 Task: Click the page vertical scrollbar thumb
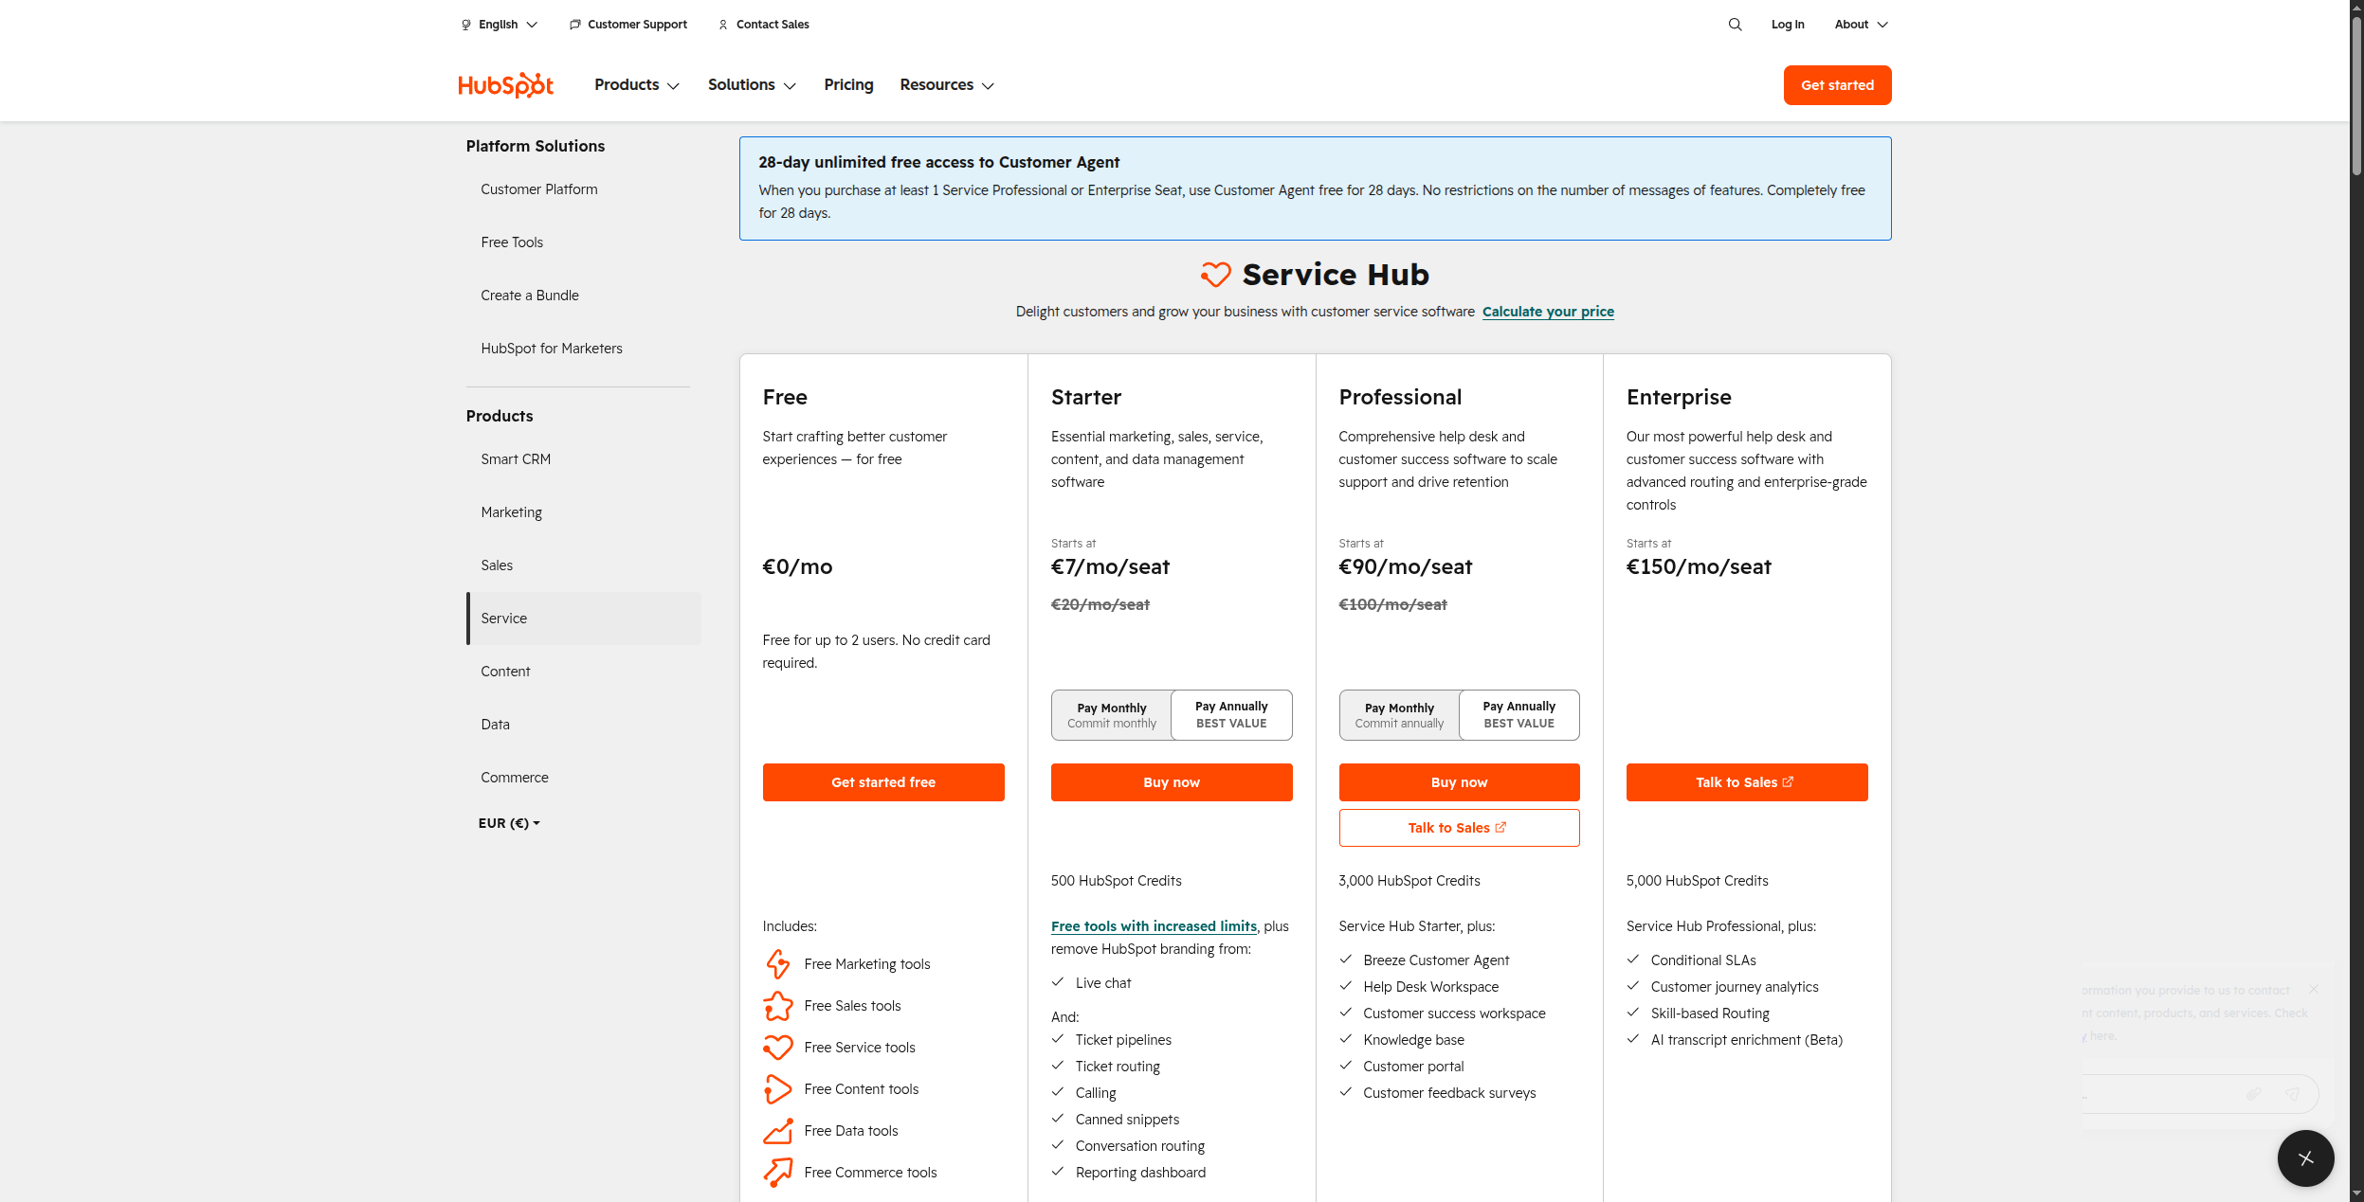2356,95
